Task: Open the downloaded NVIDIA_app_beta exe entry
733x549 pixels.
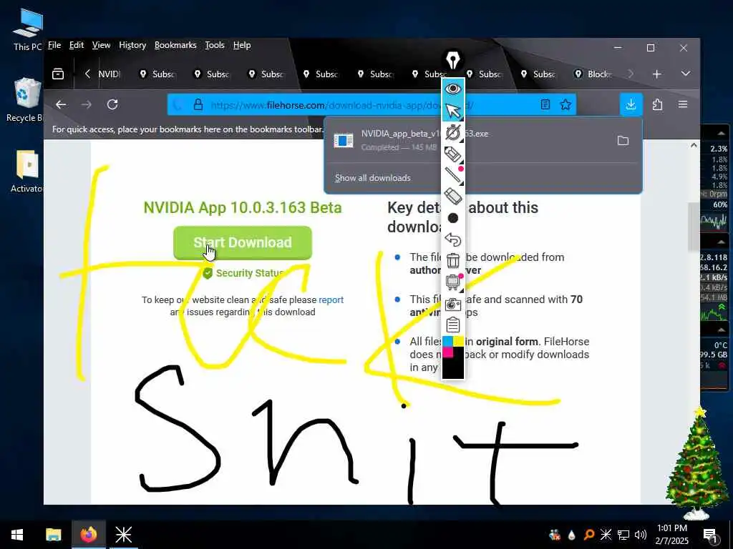Action: (467, 140)
